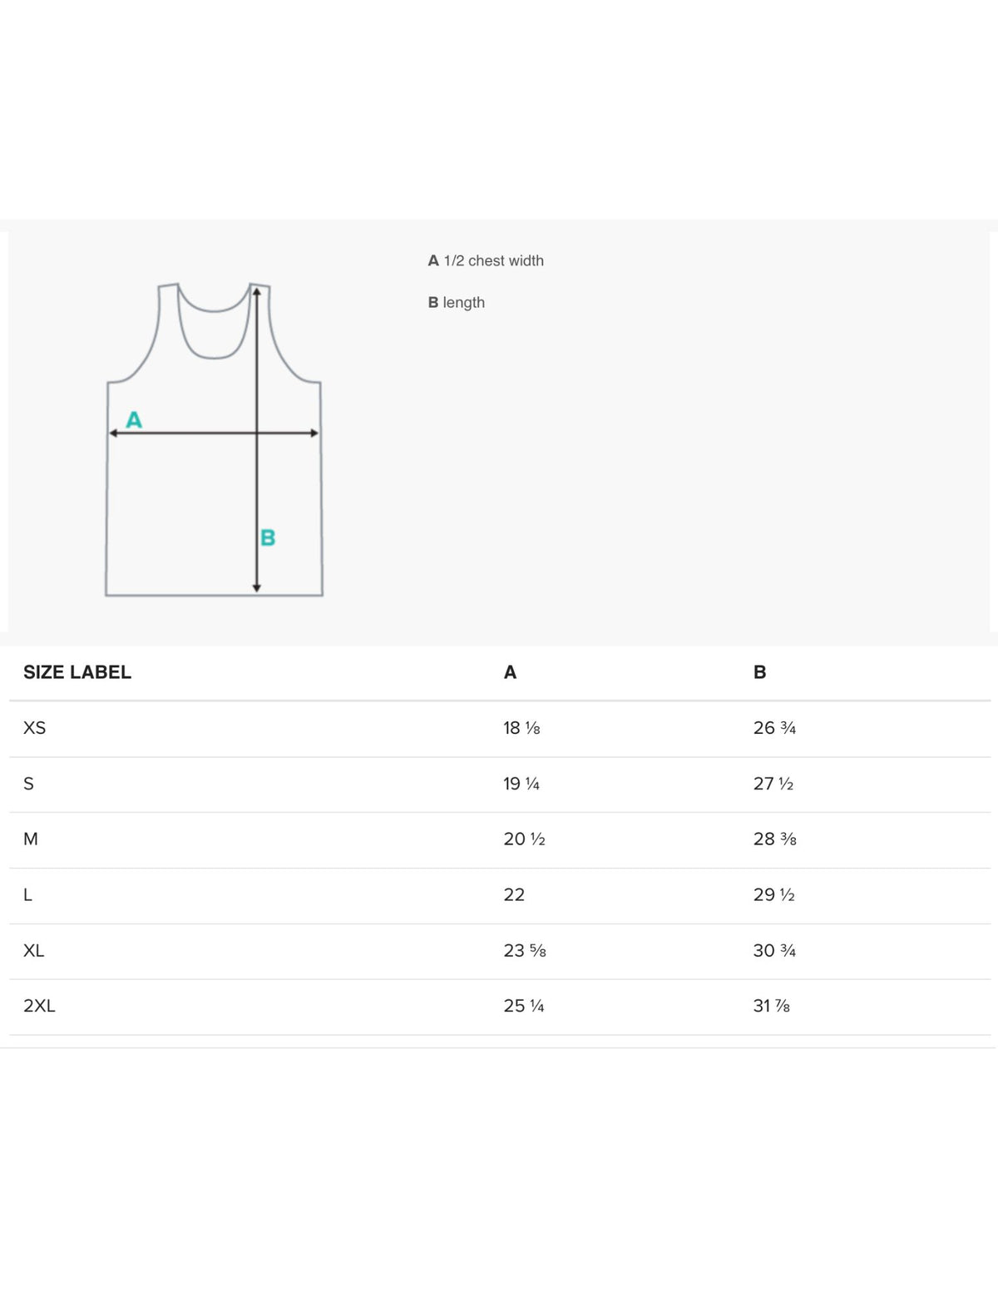Click the '1/2 chest width' legend text
Image resolution: width=998 pixels, height=1292 pixels.
(x=493, y=260)
